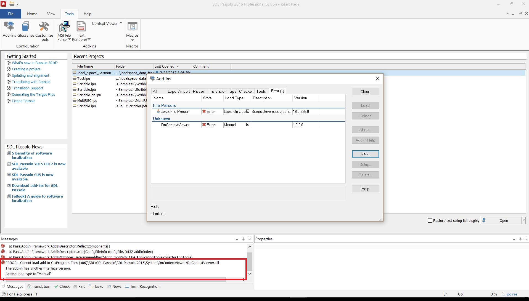Select the Export/Import tab in Add-ins

click(x=179, y=91)
